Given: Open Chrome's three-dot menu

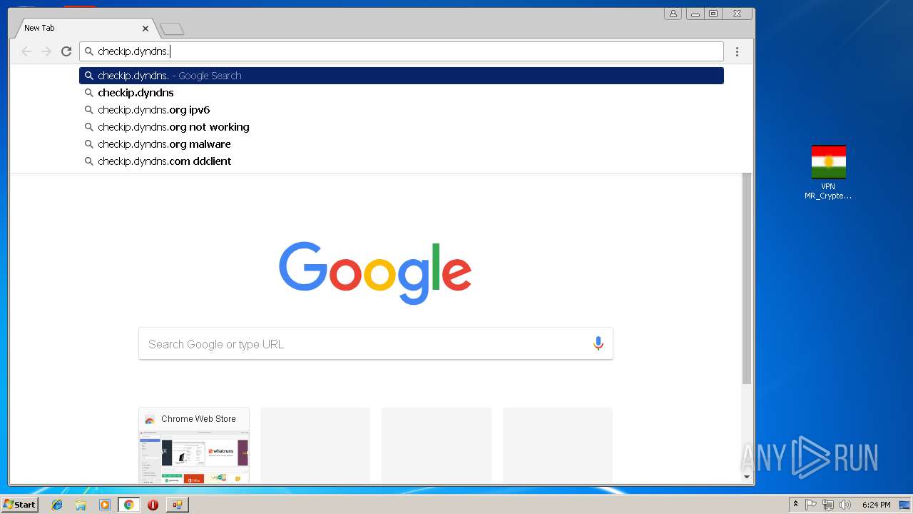Looking at the screenshot, I should (x=737, y=51).
